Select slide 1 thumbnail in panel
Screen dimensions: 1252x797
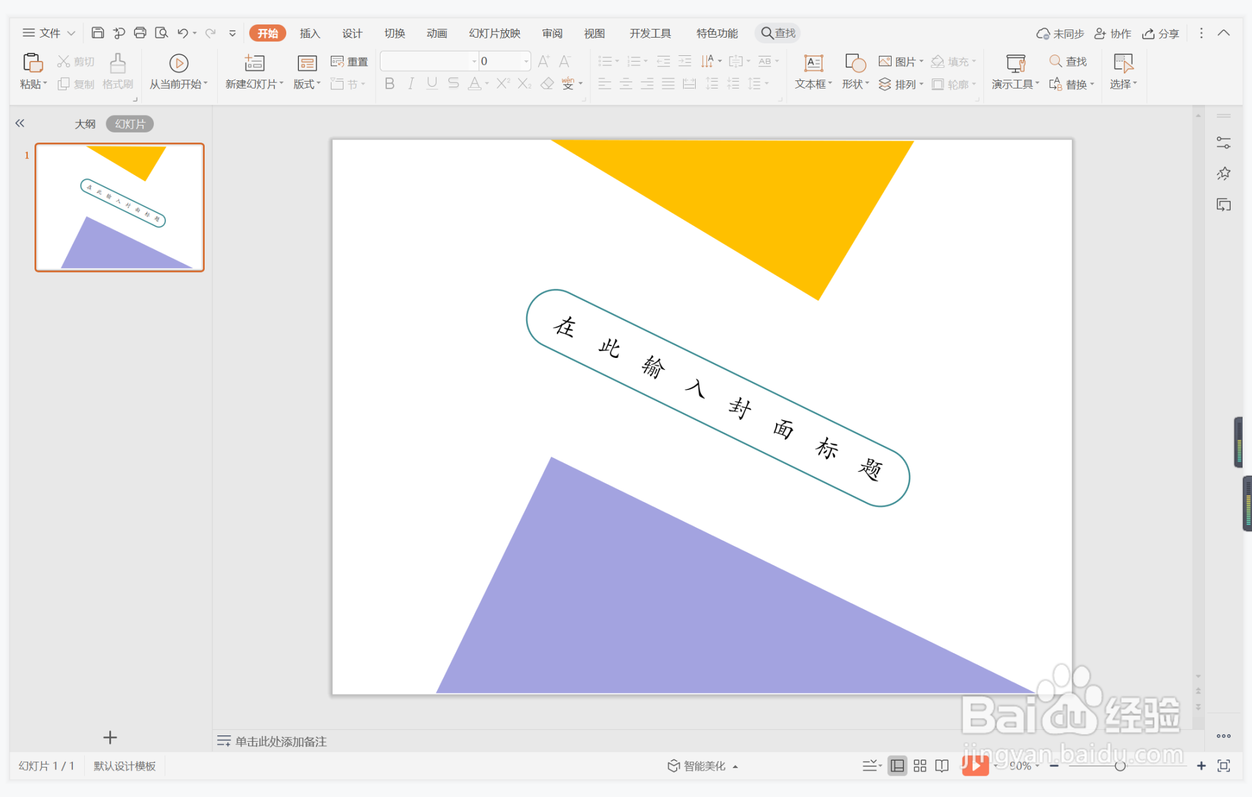click(x=119, y=207)
